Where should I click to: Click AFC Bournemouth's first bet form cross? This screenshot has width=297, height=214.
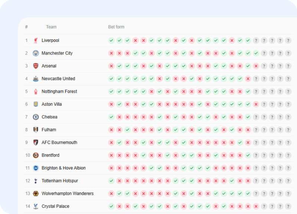coord(111,142)
